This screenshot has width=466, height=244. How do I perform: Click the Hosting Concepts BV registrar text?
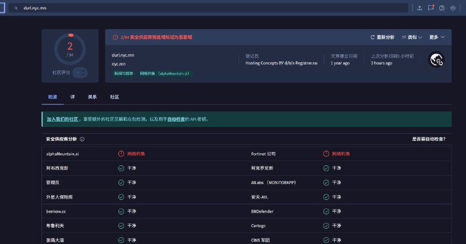click(281, 63)
